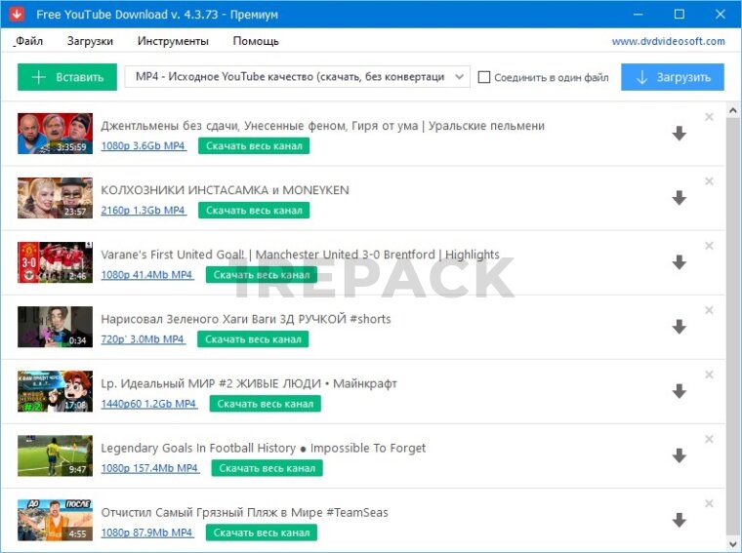
Task: Remove the TeamSeas beach video from list
Action: (x=709, y=503)
